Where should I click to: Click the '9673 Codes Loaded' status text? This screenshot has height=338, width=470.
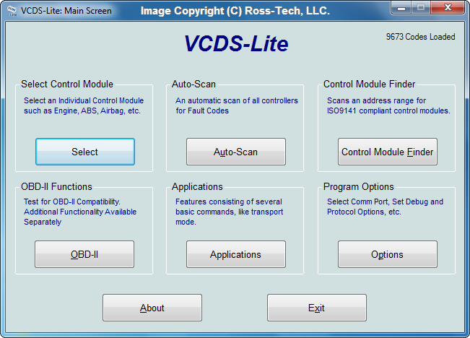click(421, 37)
